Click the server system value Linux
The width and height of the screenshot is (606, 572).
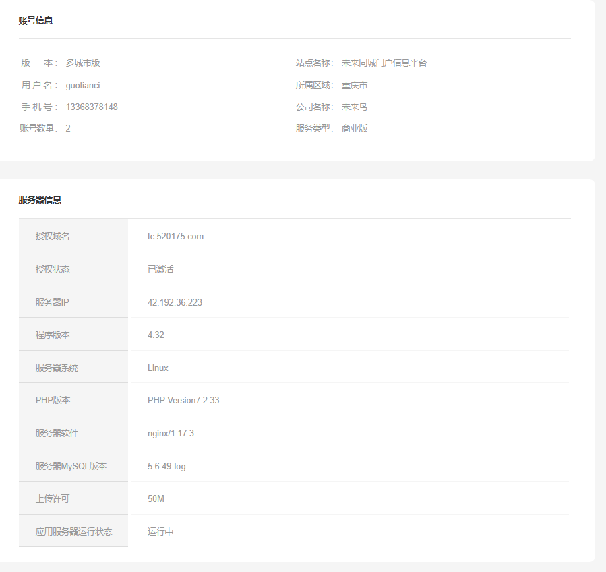tap(158, 368)
